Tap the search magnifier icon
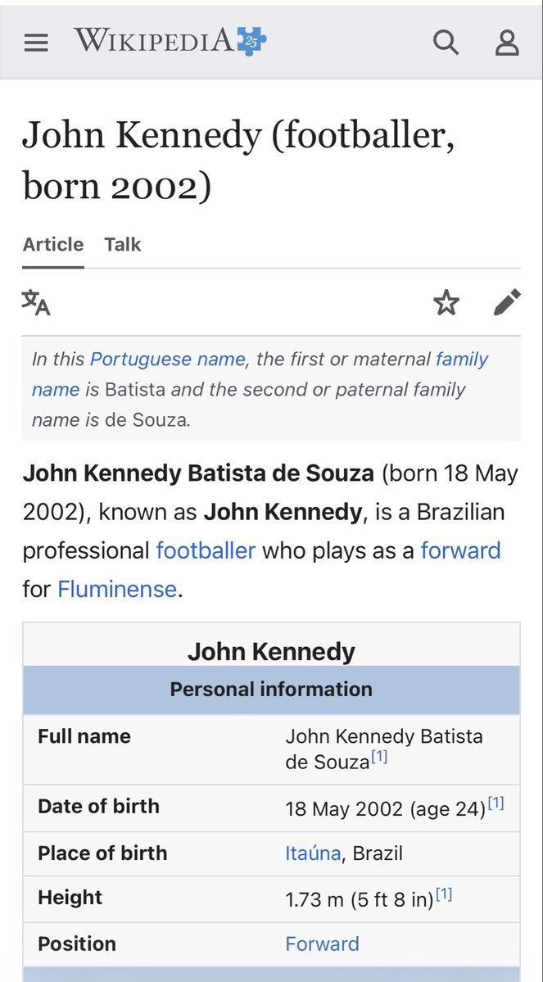 pyautogui.click(x=446, y=43)
